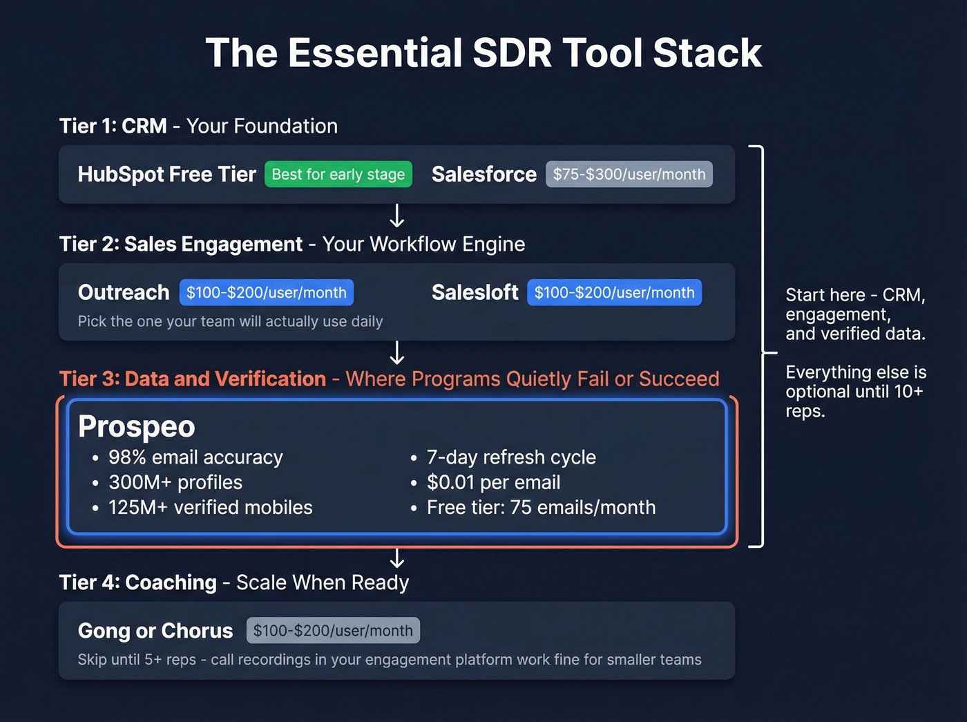Image resolution: width=967 pixels, height=722 pixels.
Task: Click the Outreach '$100-$200/user/month' blue badge
Action: point(266,292)
